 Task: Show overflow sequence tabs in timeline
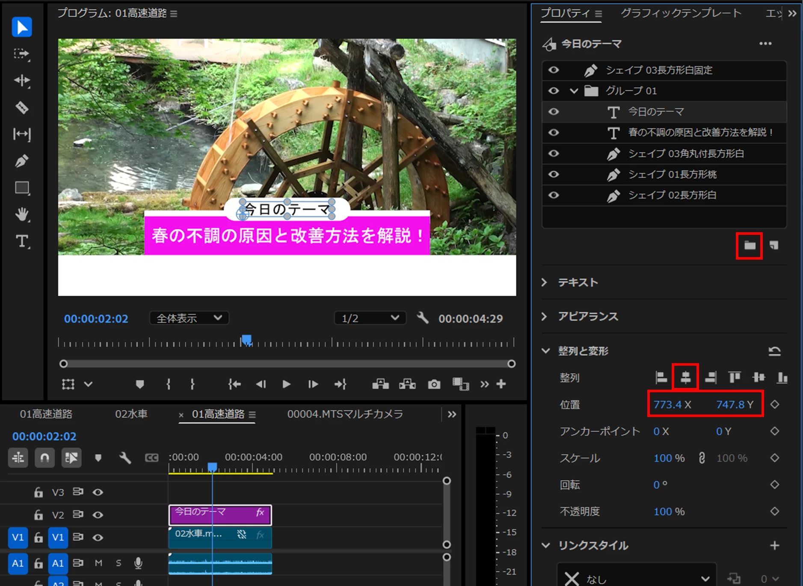(x=452, y=414)
